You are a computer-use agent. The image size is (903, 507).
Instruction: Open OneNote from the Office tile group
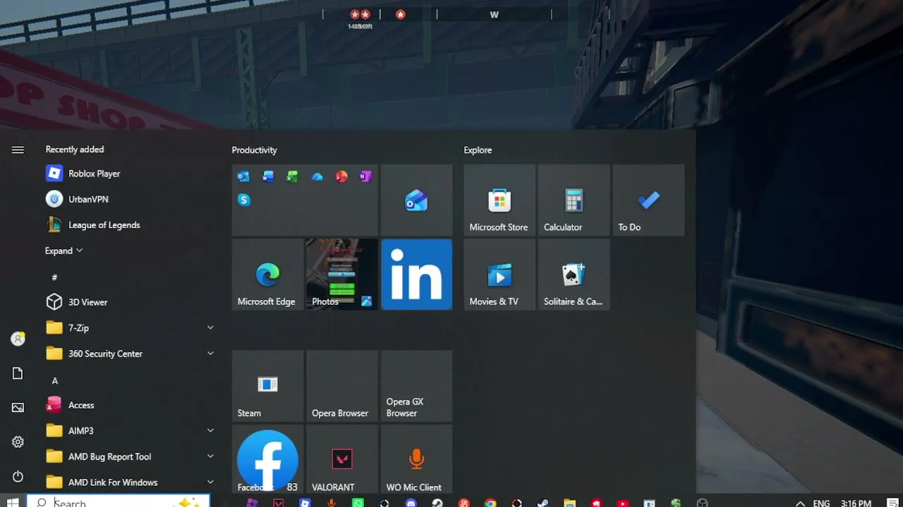click(x=365, y=176)
